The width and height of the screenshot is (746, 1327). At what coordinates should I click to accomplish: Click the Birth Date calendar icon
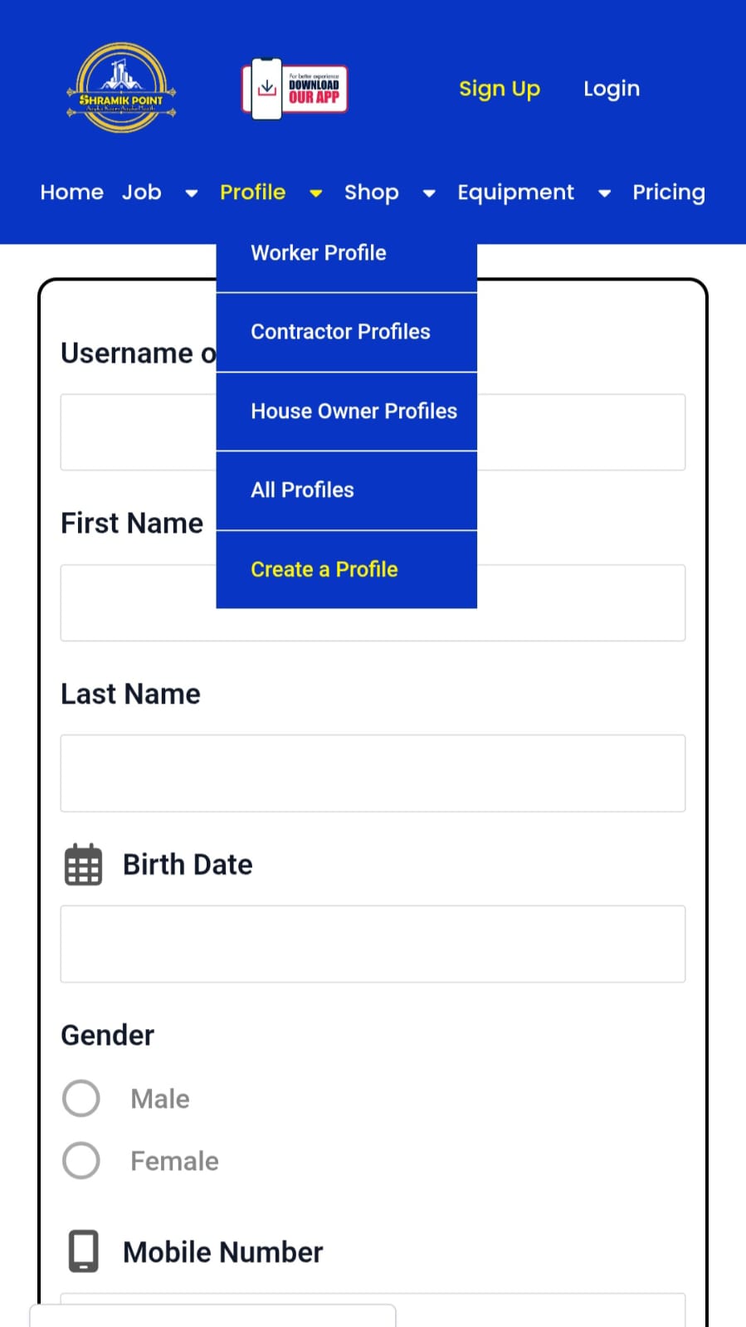tap(83, 865)
